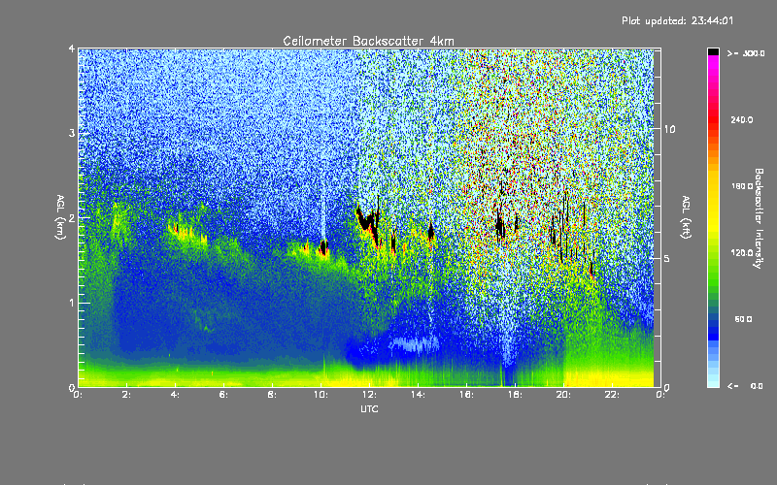777x485 pixels.
Task: Click the "22:" hour tick label
Action: click(613, 395)
